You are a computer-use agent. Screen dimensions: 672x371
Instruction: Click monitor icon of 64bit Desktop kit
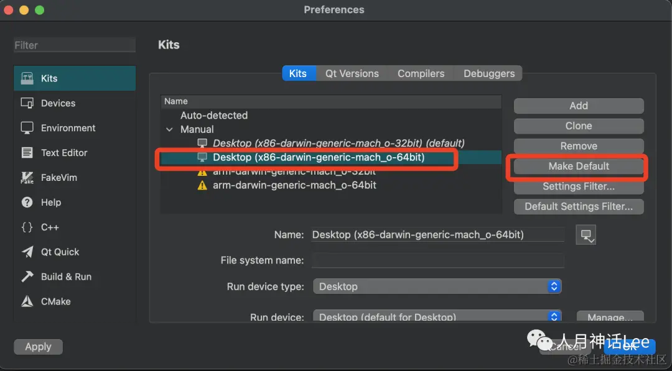[202, 157]
